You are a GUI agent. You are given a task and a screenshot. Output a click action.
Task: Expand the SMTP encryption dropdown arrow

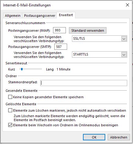(x=124, y=55)
